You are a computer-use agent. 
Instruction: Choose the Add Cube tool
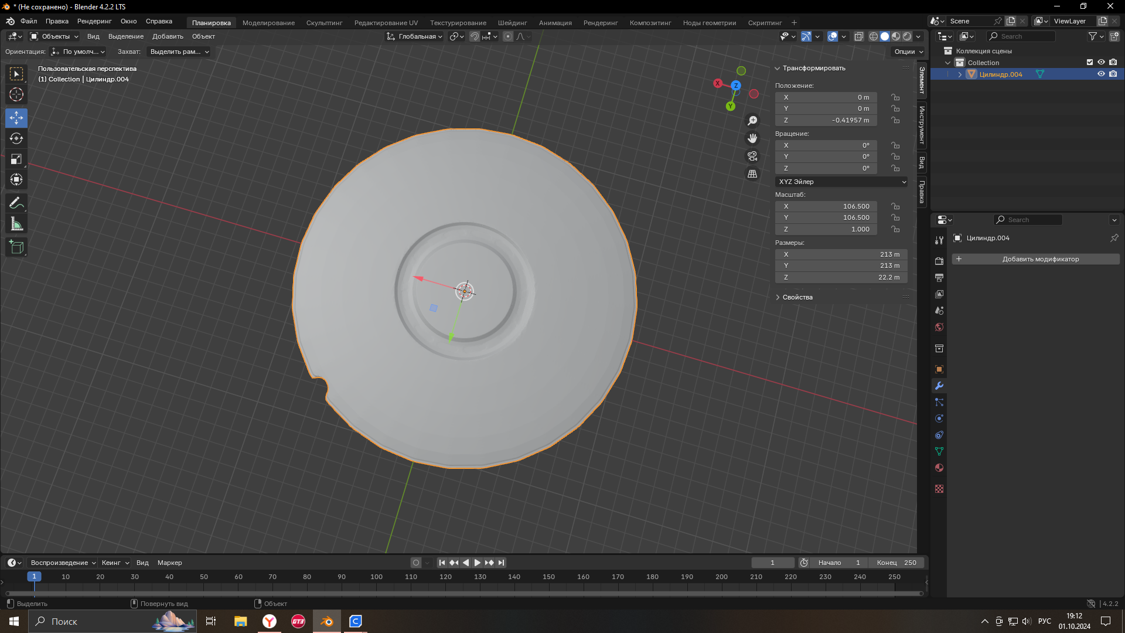(16, 247)
